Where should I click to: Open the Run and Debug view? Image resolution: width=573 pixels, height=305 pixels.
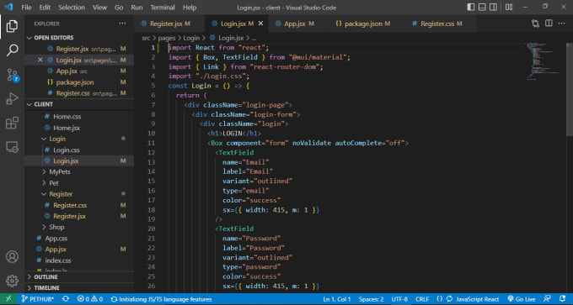pyautogui.click(x=12, y=98)
